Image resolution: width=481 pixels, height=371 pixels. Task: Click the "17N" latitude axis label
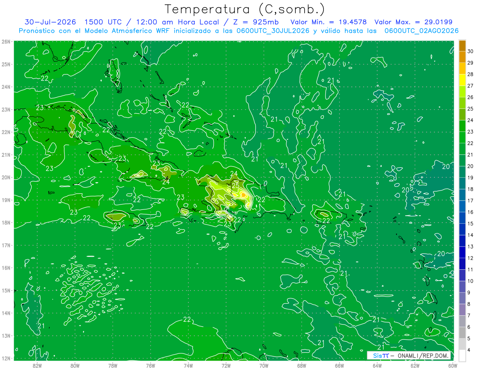point(6,245)
